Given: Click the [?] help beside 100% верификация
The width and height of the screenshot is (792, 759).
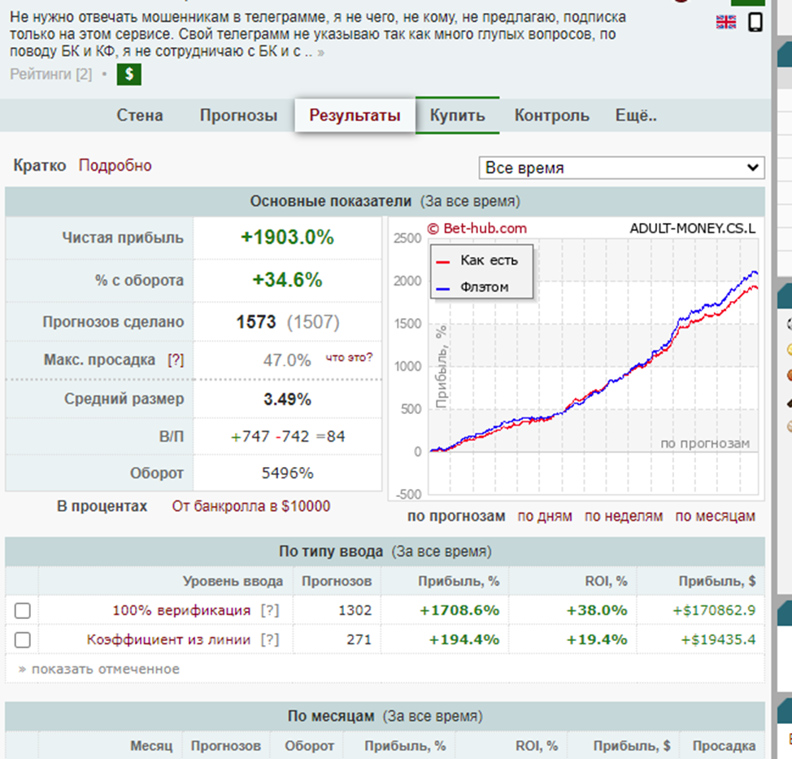Looking at the screenshot, I should point(269,610).
